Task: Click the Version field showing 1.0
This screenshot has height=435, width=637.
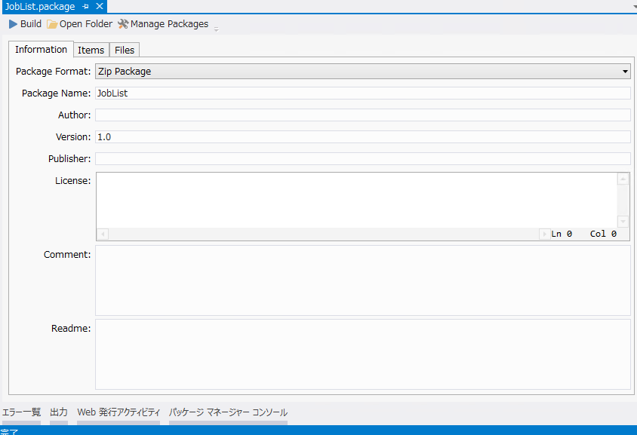Action: (x=363, y=137)
